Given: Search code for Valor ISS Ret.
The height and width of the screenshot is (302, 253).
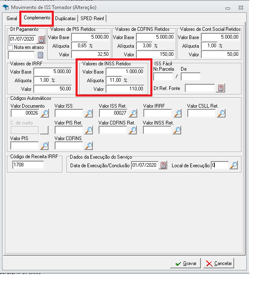Looking at the screenshot, I should pos(133,113).
